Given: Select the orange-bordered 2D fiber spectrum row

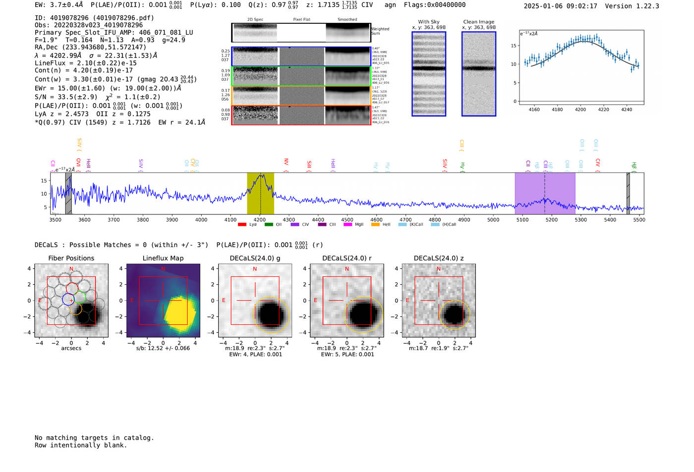Looking at the screenshot, I should click(301, 96).
